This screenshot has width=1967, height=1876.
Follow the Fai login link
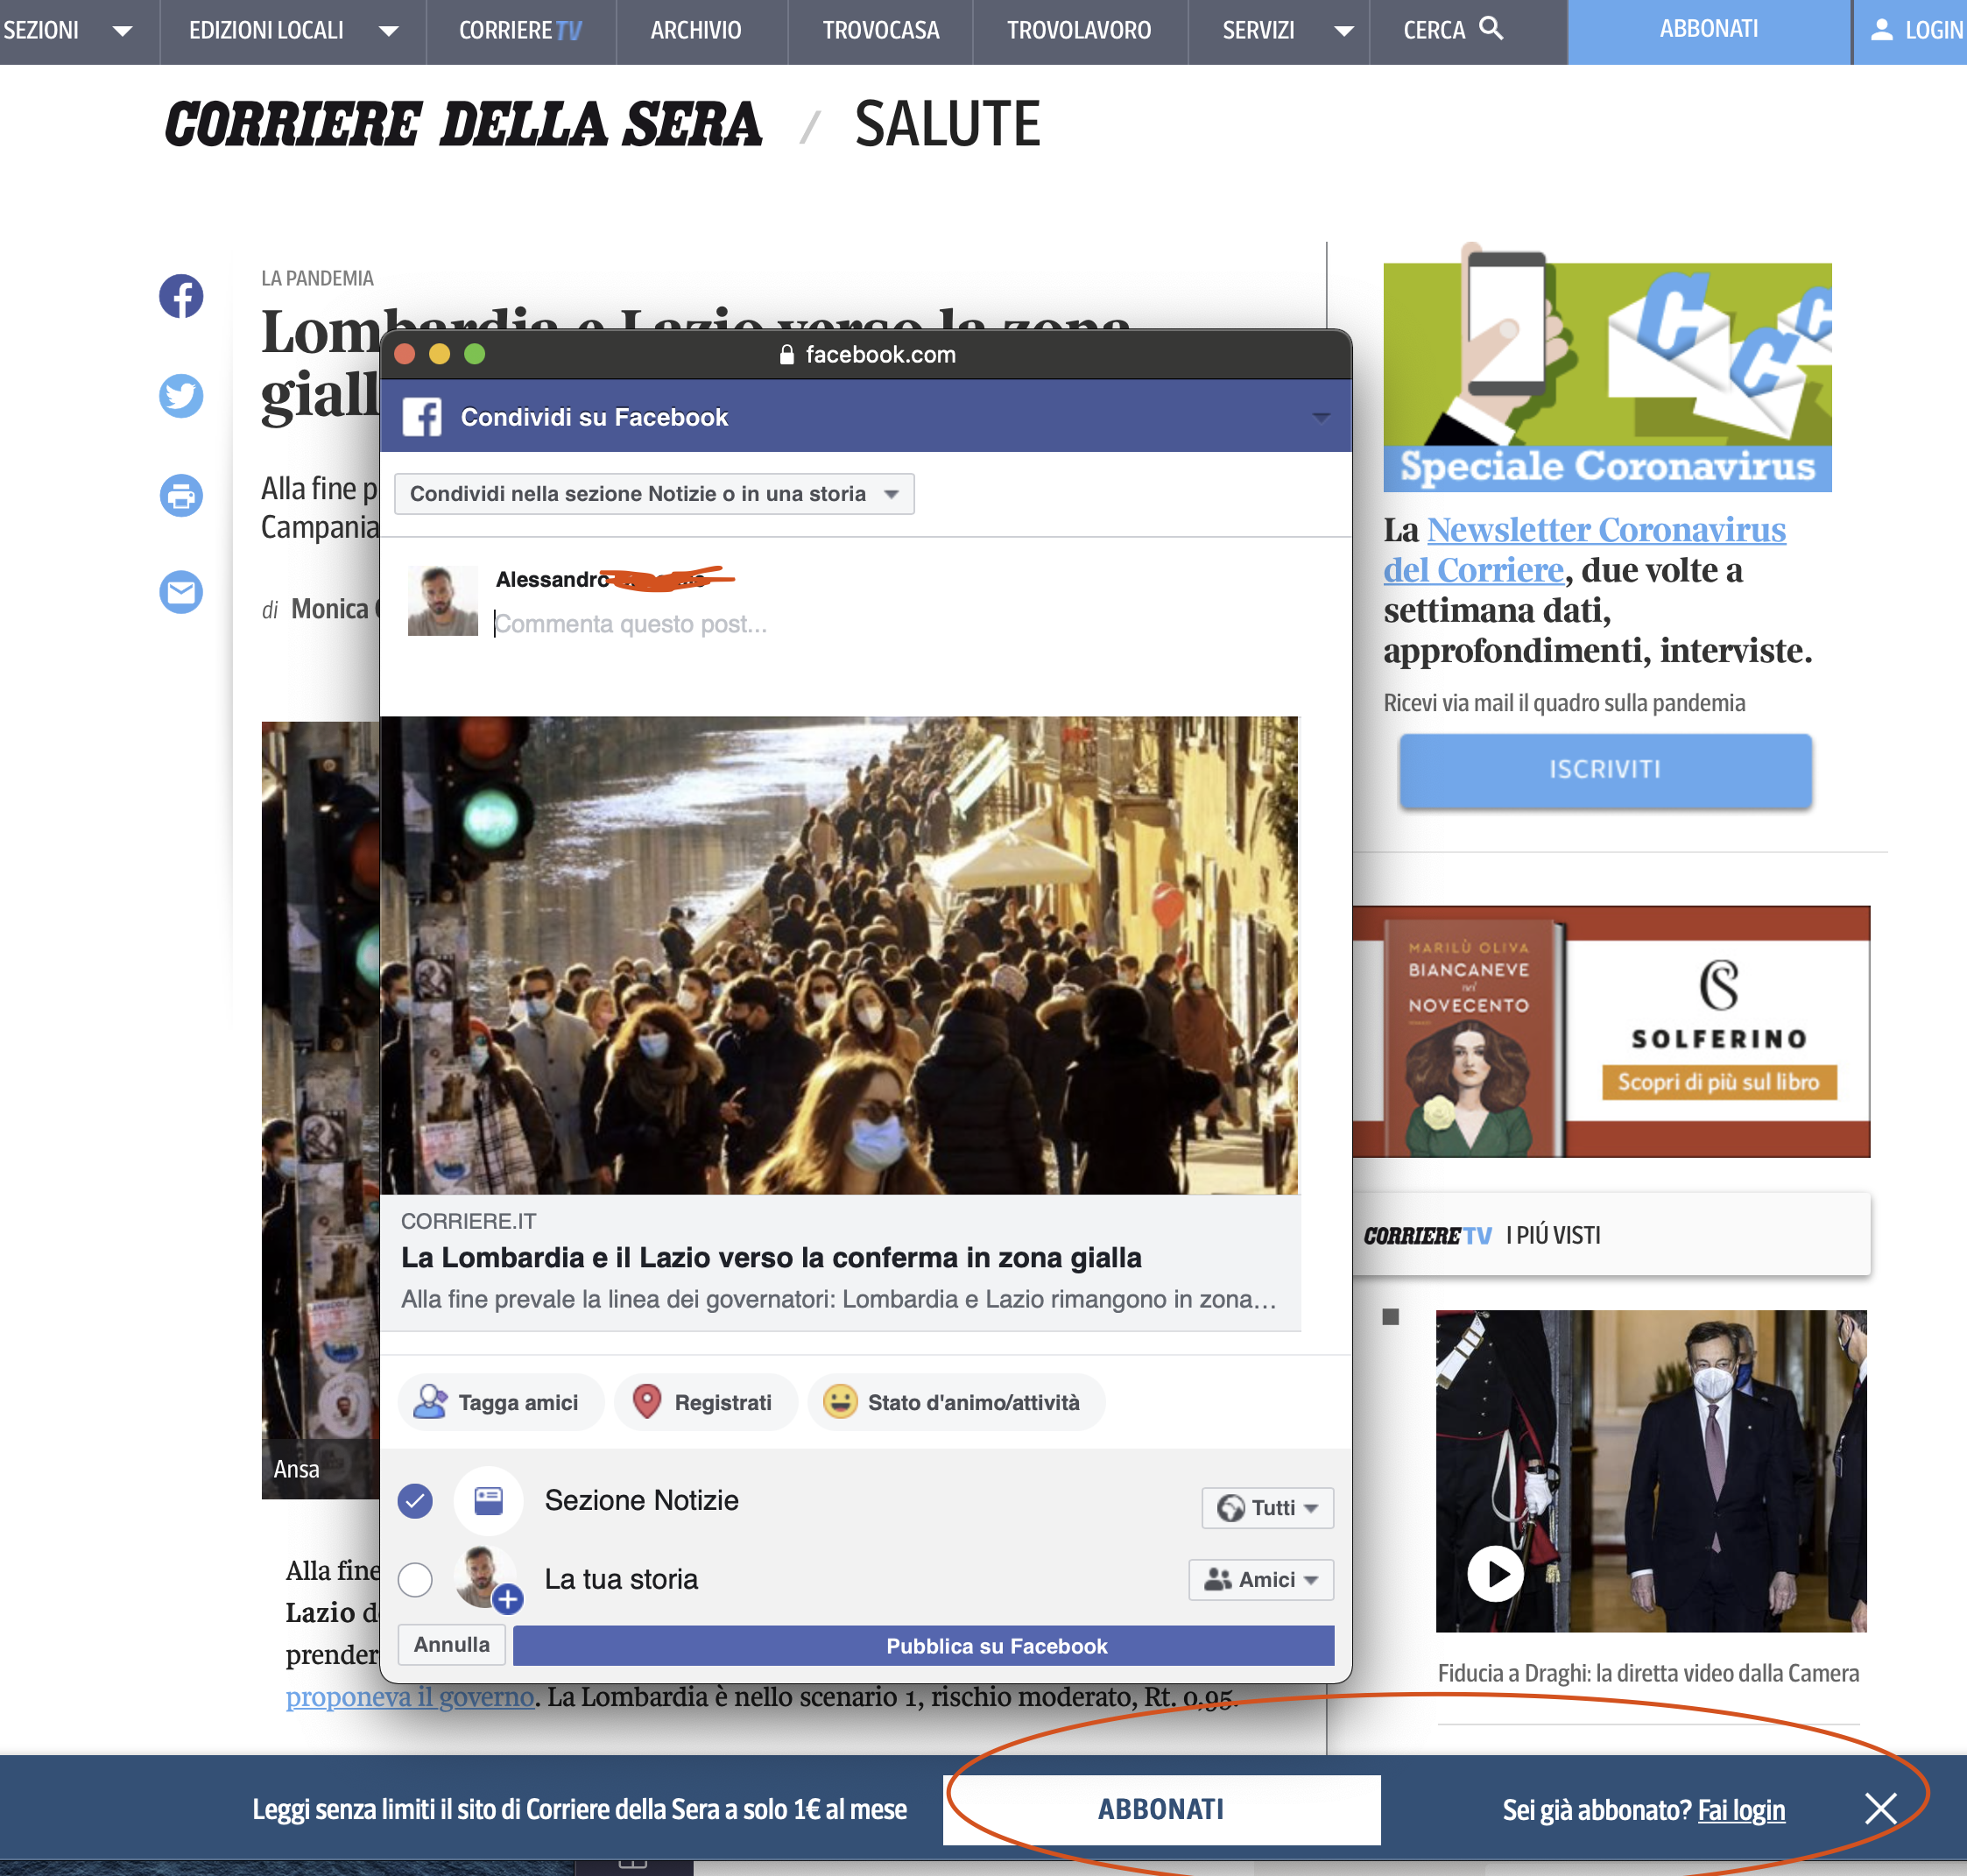point(1741,1810)
